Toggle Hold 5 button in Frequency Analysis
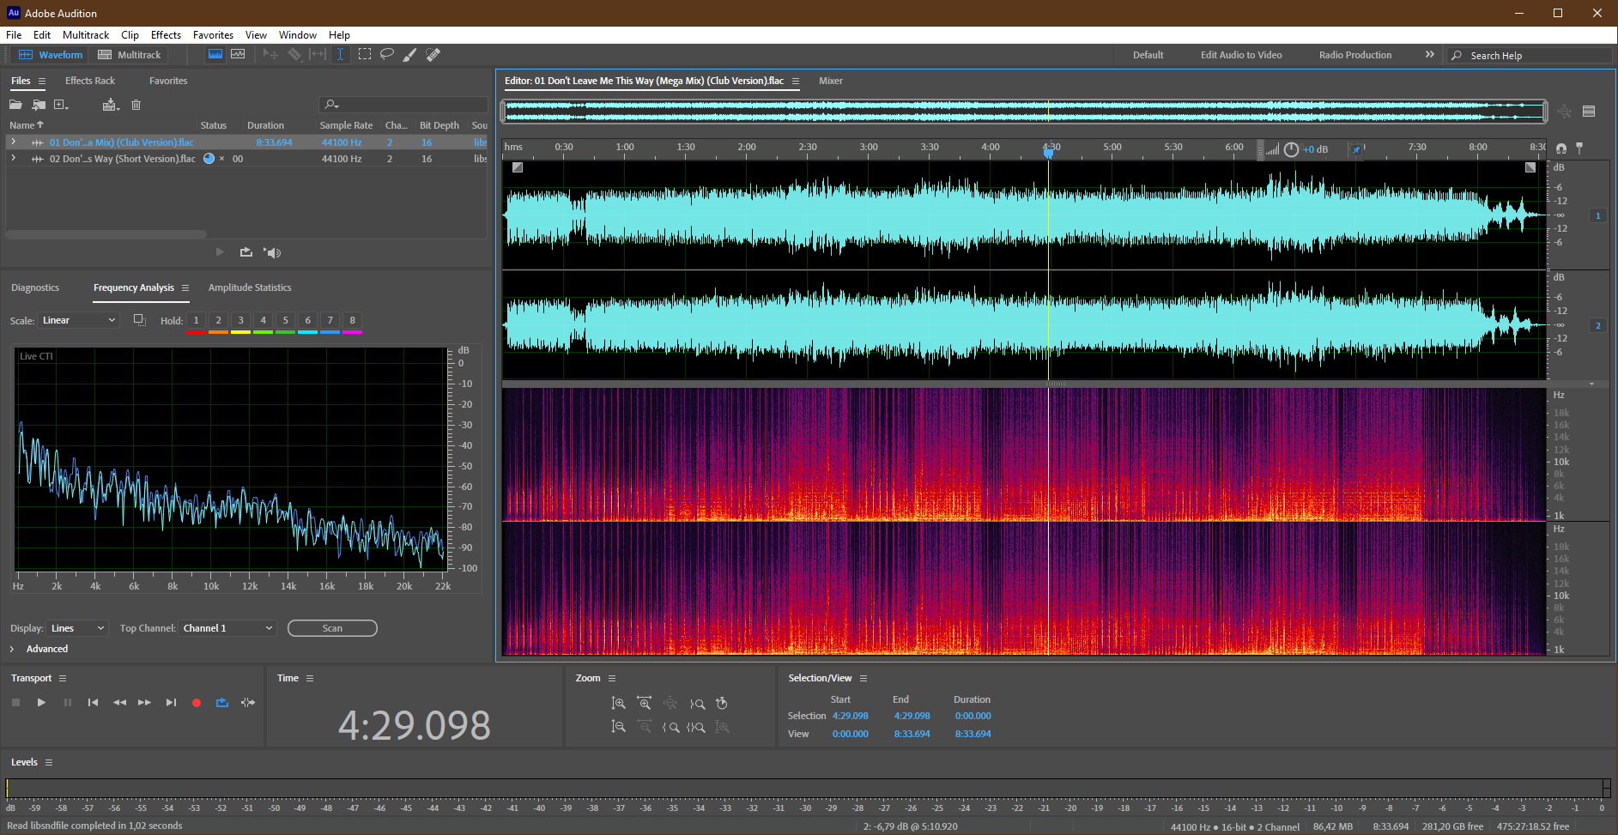 point(285,321)
